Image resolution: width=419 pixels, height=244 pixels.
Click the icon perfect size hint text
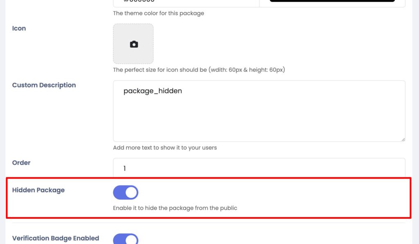tap(199, 70)
